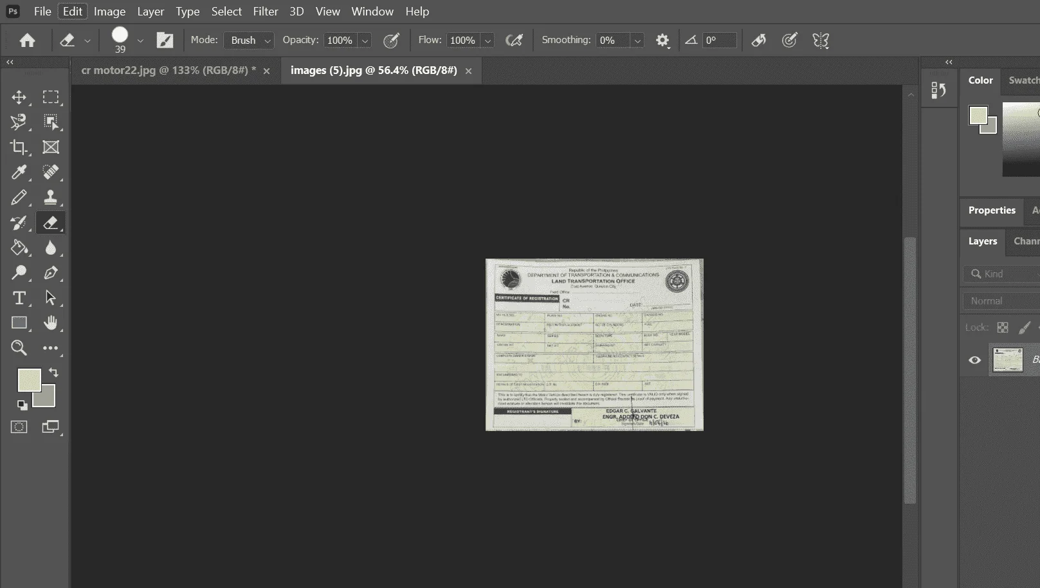The image size is (1040, 588).
Task: Open smoothing options gear
Action: [662, 41]
